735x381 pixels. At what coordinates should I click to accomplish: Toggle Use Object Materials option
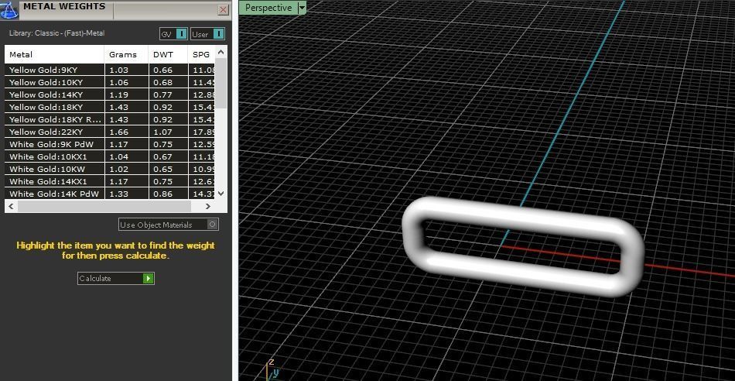click(x=169, y=225)
